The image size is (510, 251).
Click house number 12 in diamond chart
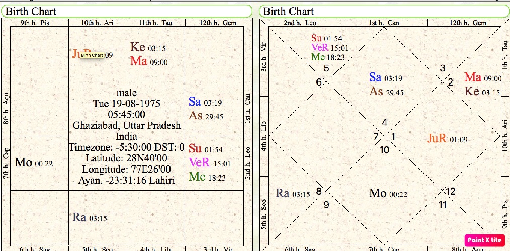(x=451, y=191)
